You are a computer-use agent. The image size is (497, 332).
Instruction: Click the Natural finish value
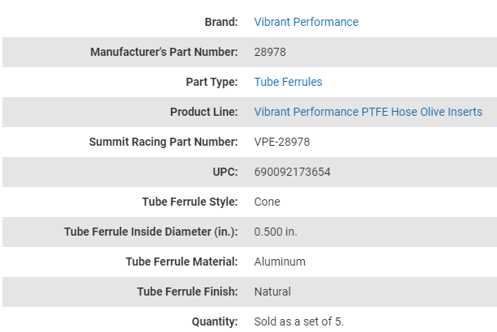pyautogui.click(x=272, y=292)
